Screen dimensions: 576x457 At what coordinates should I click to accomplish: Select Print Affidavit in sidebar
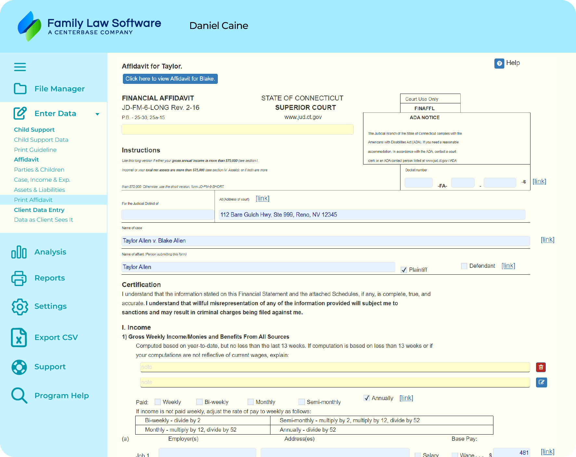pyautogui.click(x=33, y=200)
